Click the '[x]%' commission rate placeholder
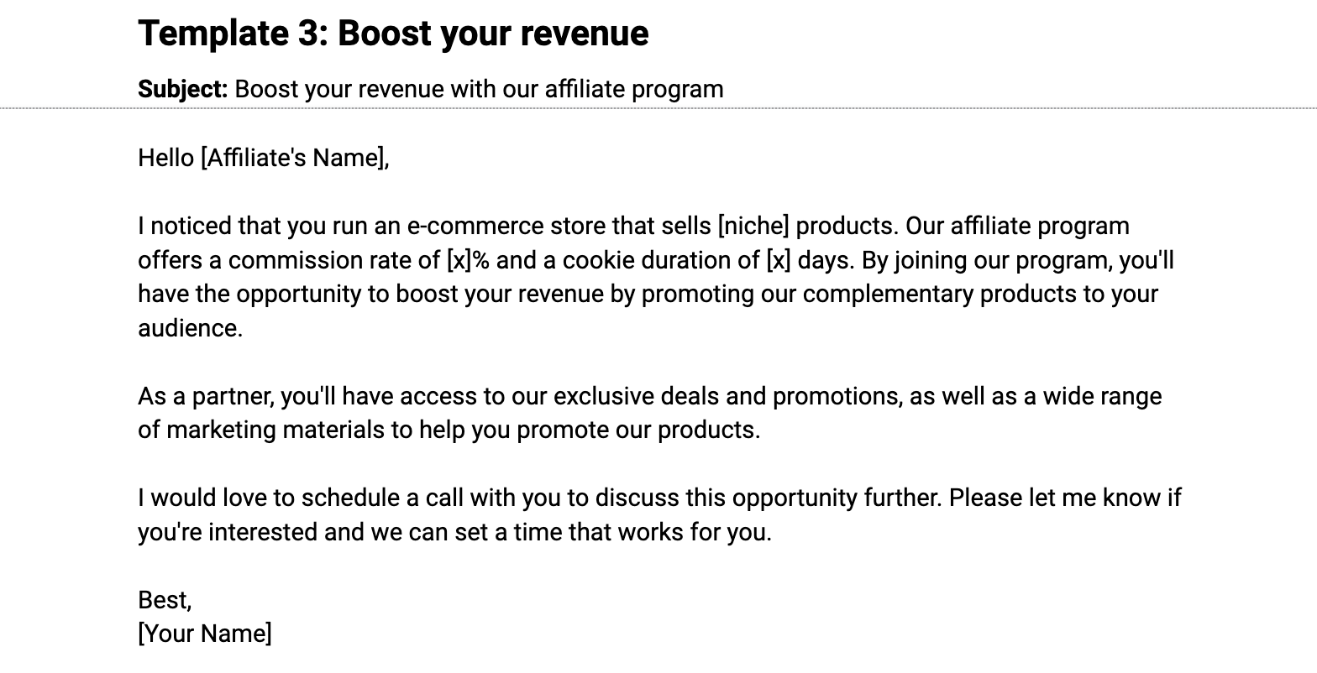The height and width of the screenshot is (673, 1317). pos(468,260)
